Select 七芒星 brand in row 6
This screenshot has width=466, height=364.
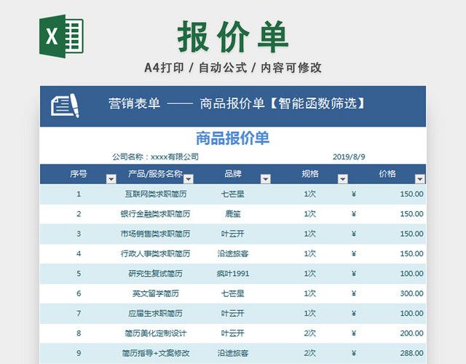pos(233,293)
